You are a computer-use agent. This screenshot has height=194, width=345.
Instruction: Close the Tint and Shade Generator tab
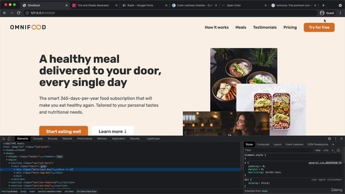tap(116, 5)
